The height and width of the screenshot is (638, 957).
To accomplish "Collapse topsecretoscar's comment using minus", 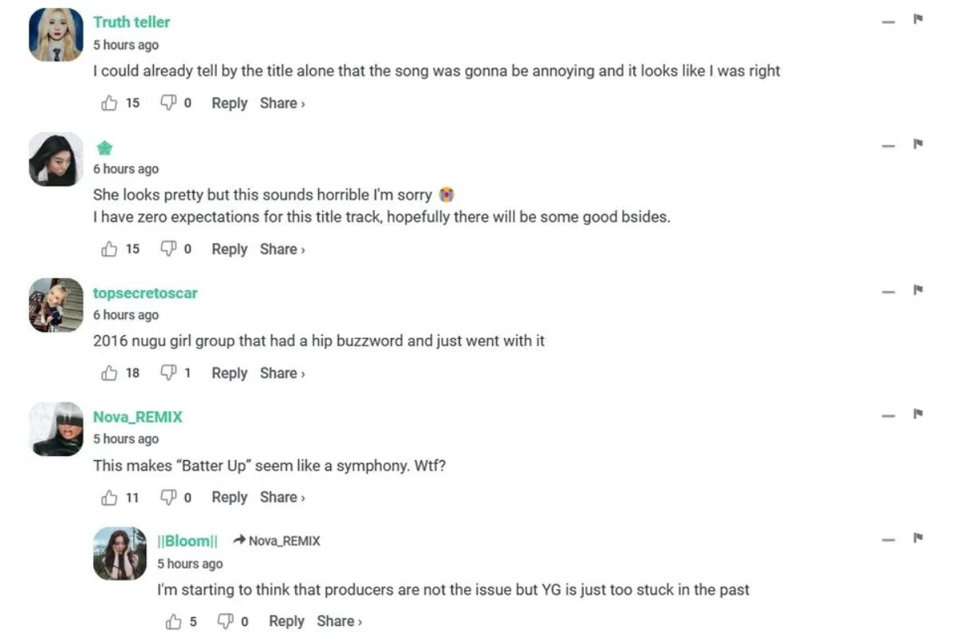I will (x=888, y=292).
